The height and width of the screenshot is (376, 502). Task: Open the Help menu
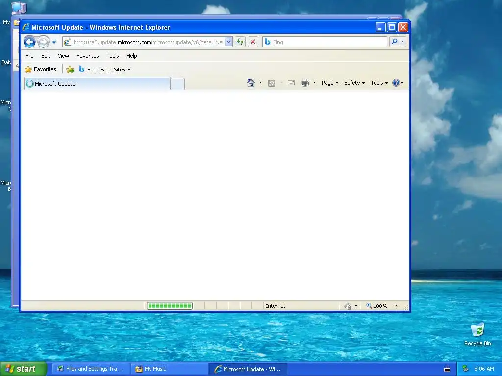[x=131, y=56]
